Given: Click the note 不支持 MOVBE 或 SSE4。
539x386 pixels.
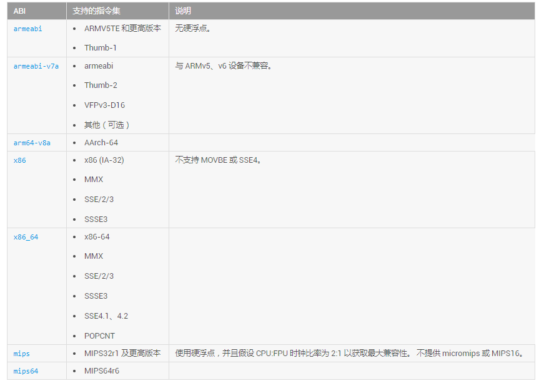Looking at the screenshot, I should pos(218,160).
